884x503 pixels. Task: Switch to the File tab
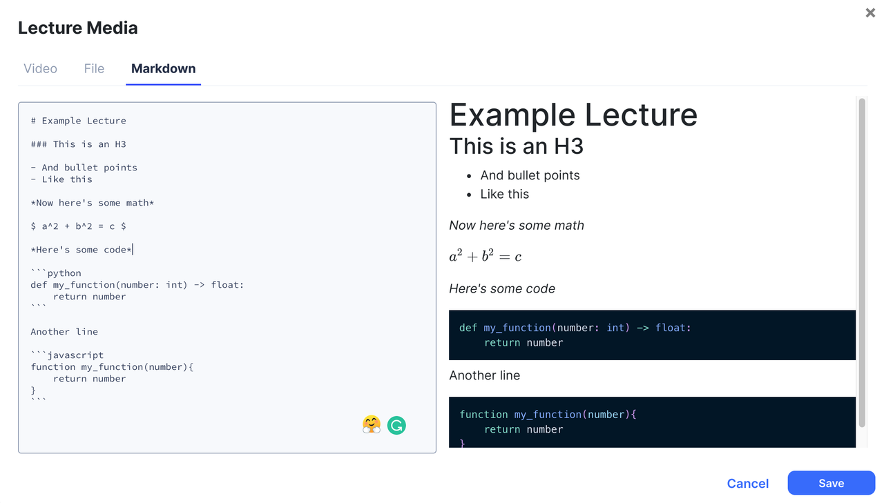point(94,68)
